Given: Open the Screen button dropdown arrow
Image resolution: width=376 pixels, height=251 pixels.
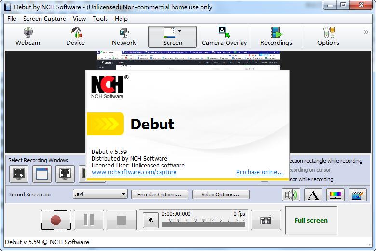Looking at the screenshot, I should click(180, 31).
